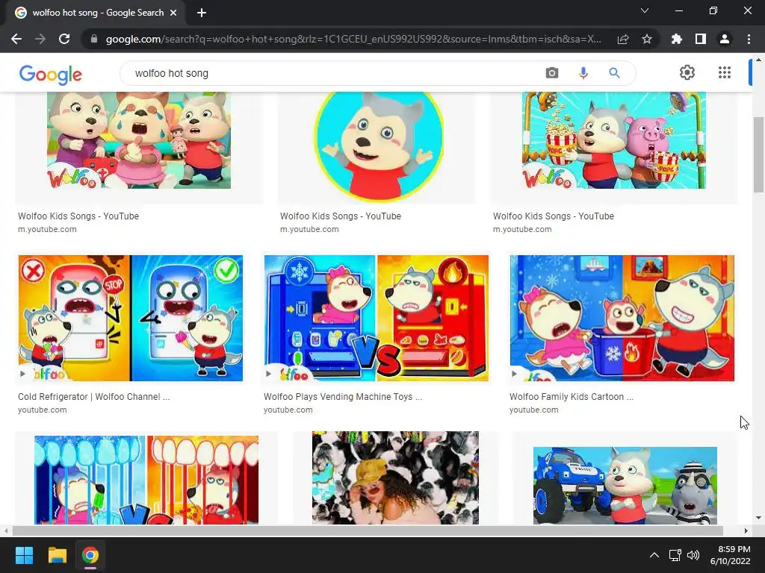The width and height of the screenshot is (765, 573).
Task: Open the ice versus fire cage thumbnail
Action: point(146,480)
